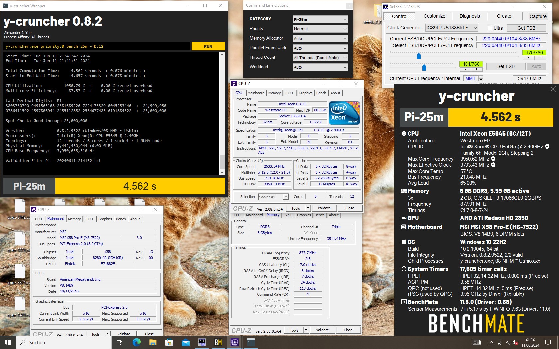
Task: Open the Creator tab in SetFSB
Action: (505, 16)
